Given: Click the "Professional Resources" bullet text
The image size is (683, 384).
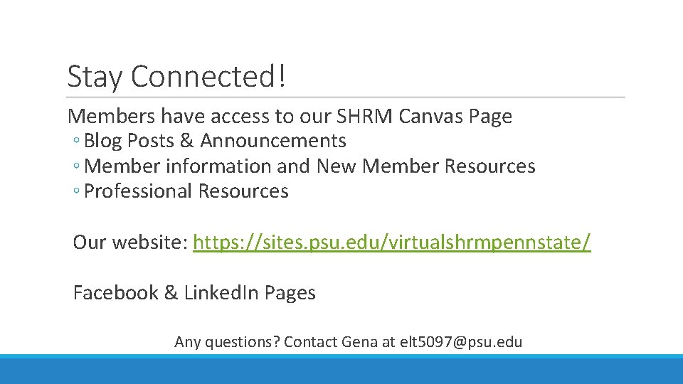Looking at the screenshot, I should [x=186, y=191].
